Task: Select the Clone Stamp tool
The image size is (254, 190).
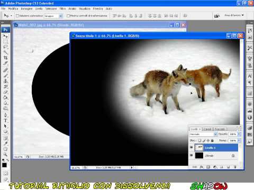Action: pyautogui.click(x=6, y=81)
